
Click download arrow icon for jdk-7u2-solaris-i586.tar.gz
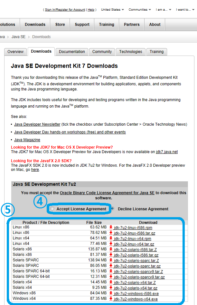[111, 255]
